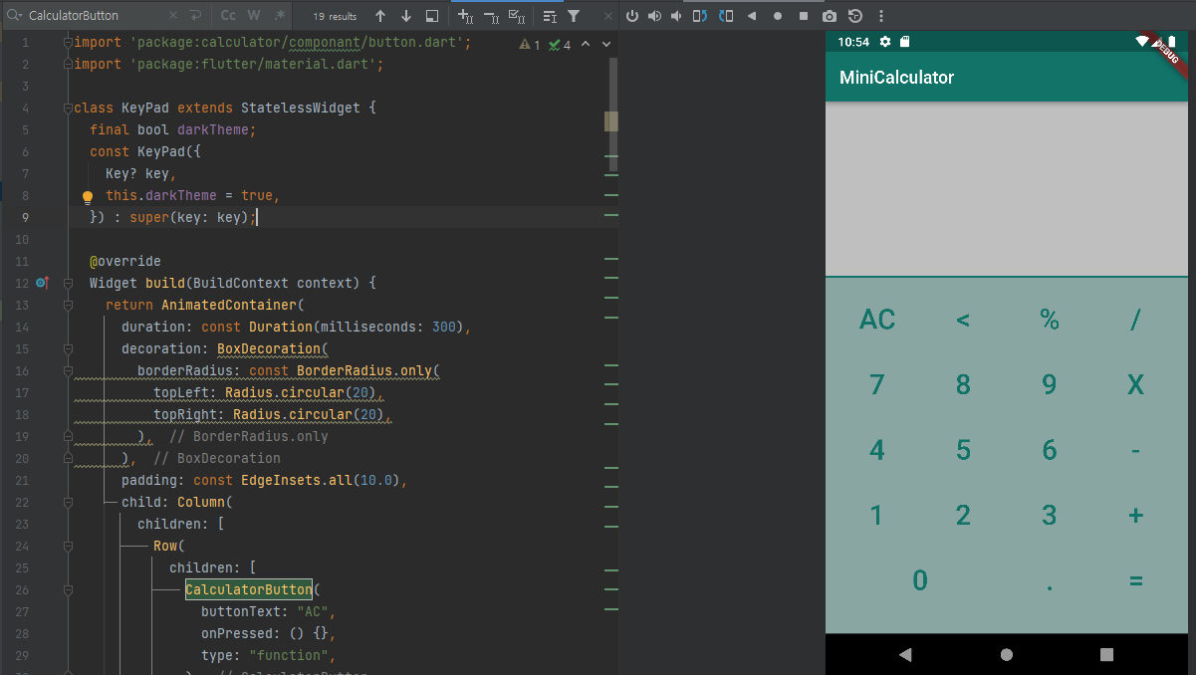Screen dimensions: 1196x675
Task: Toggle Words (W) search option
Action: 254,16
